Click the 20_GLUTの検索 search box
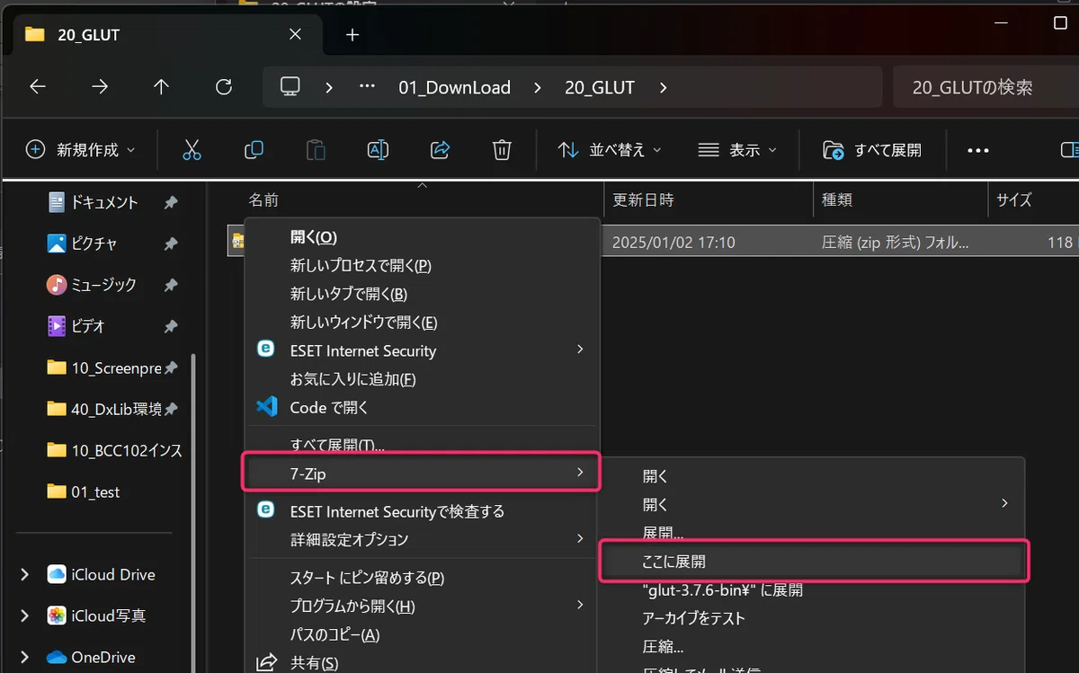 [985, 87]
